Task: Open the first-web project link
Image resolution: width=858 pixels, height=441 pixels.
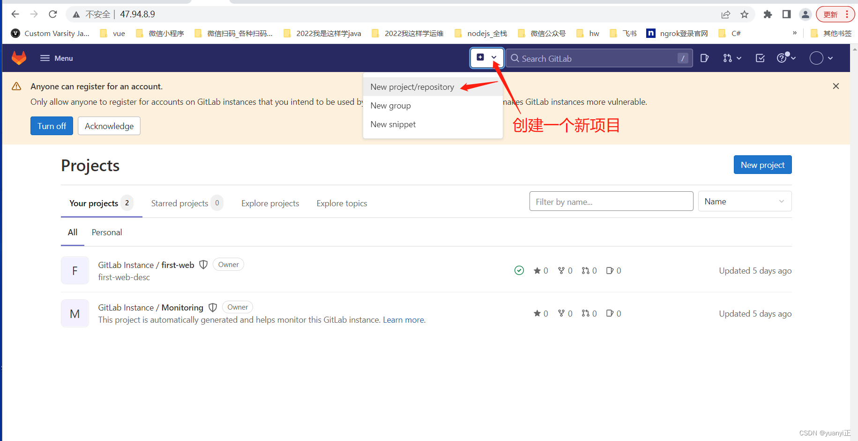Action: [x=146, y=265]
